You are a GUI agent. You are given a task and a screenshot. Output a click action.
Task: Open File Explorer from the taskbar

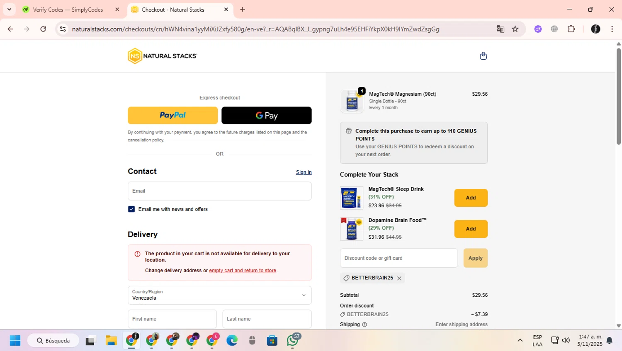(x=111, y=341)
